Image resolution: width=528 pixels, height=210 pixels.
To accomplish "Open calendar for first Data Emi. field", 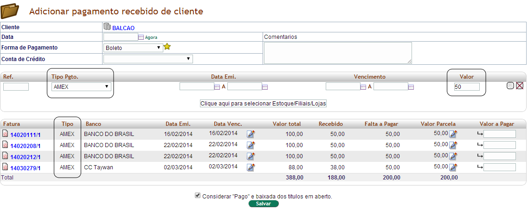I will pyautogui.click(x=217, y=87).
